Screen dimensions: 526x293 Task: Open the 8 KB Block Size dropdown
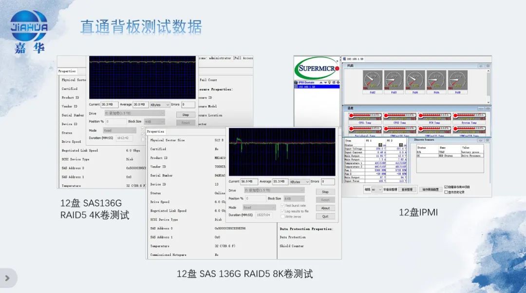tap(294, 199)
